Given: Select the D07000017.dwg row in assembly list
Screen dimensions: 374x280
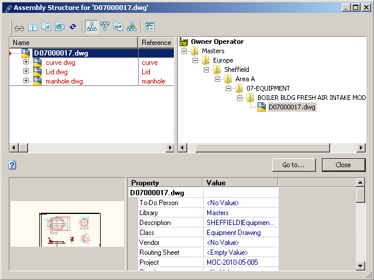Looking at the screenshot, I should coord(92,53).
